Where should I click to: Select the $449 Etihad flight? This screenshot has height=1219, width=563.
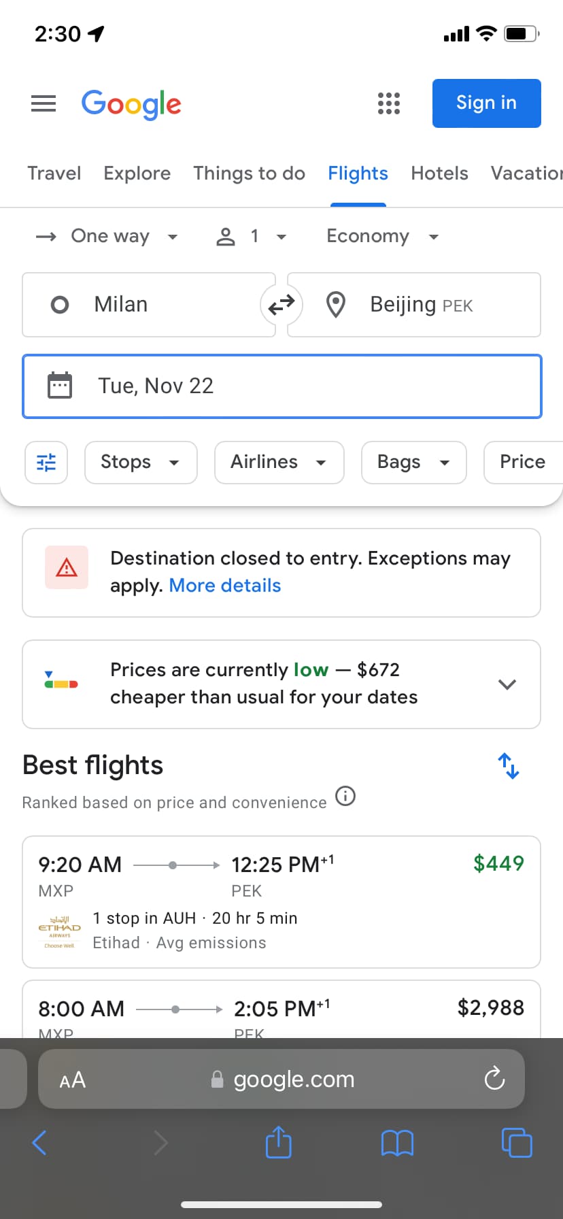(x=281, y=901)
